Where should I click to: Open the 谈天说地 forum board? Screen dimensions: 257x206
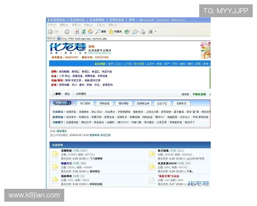tap(163, 151)
